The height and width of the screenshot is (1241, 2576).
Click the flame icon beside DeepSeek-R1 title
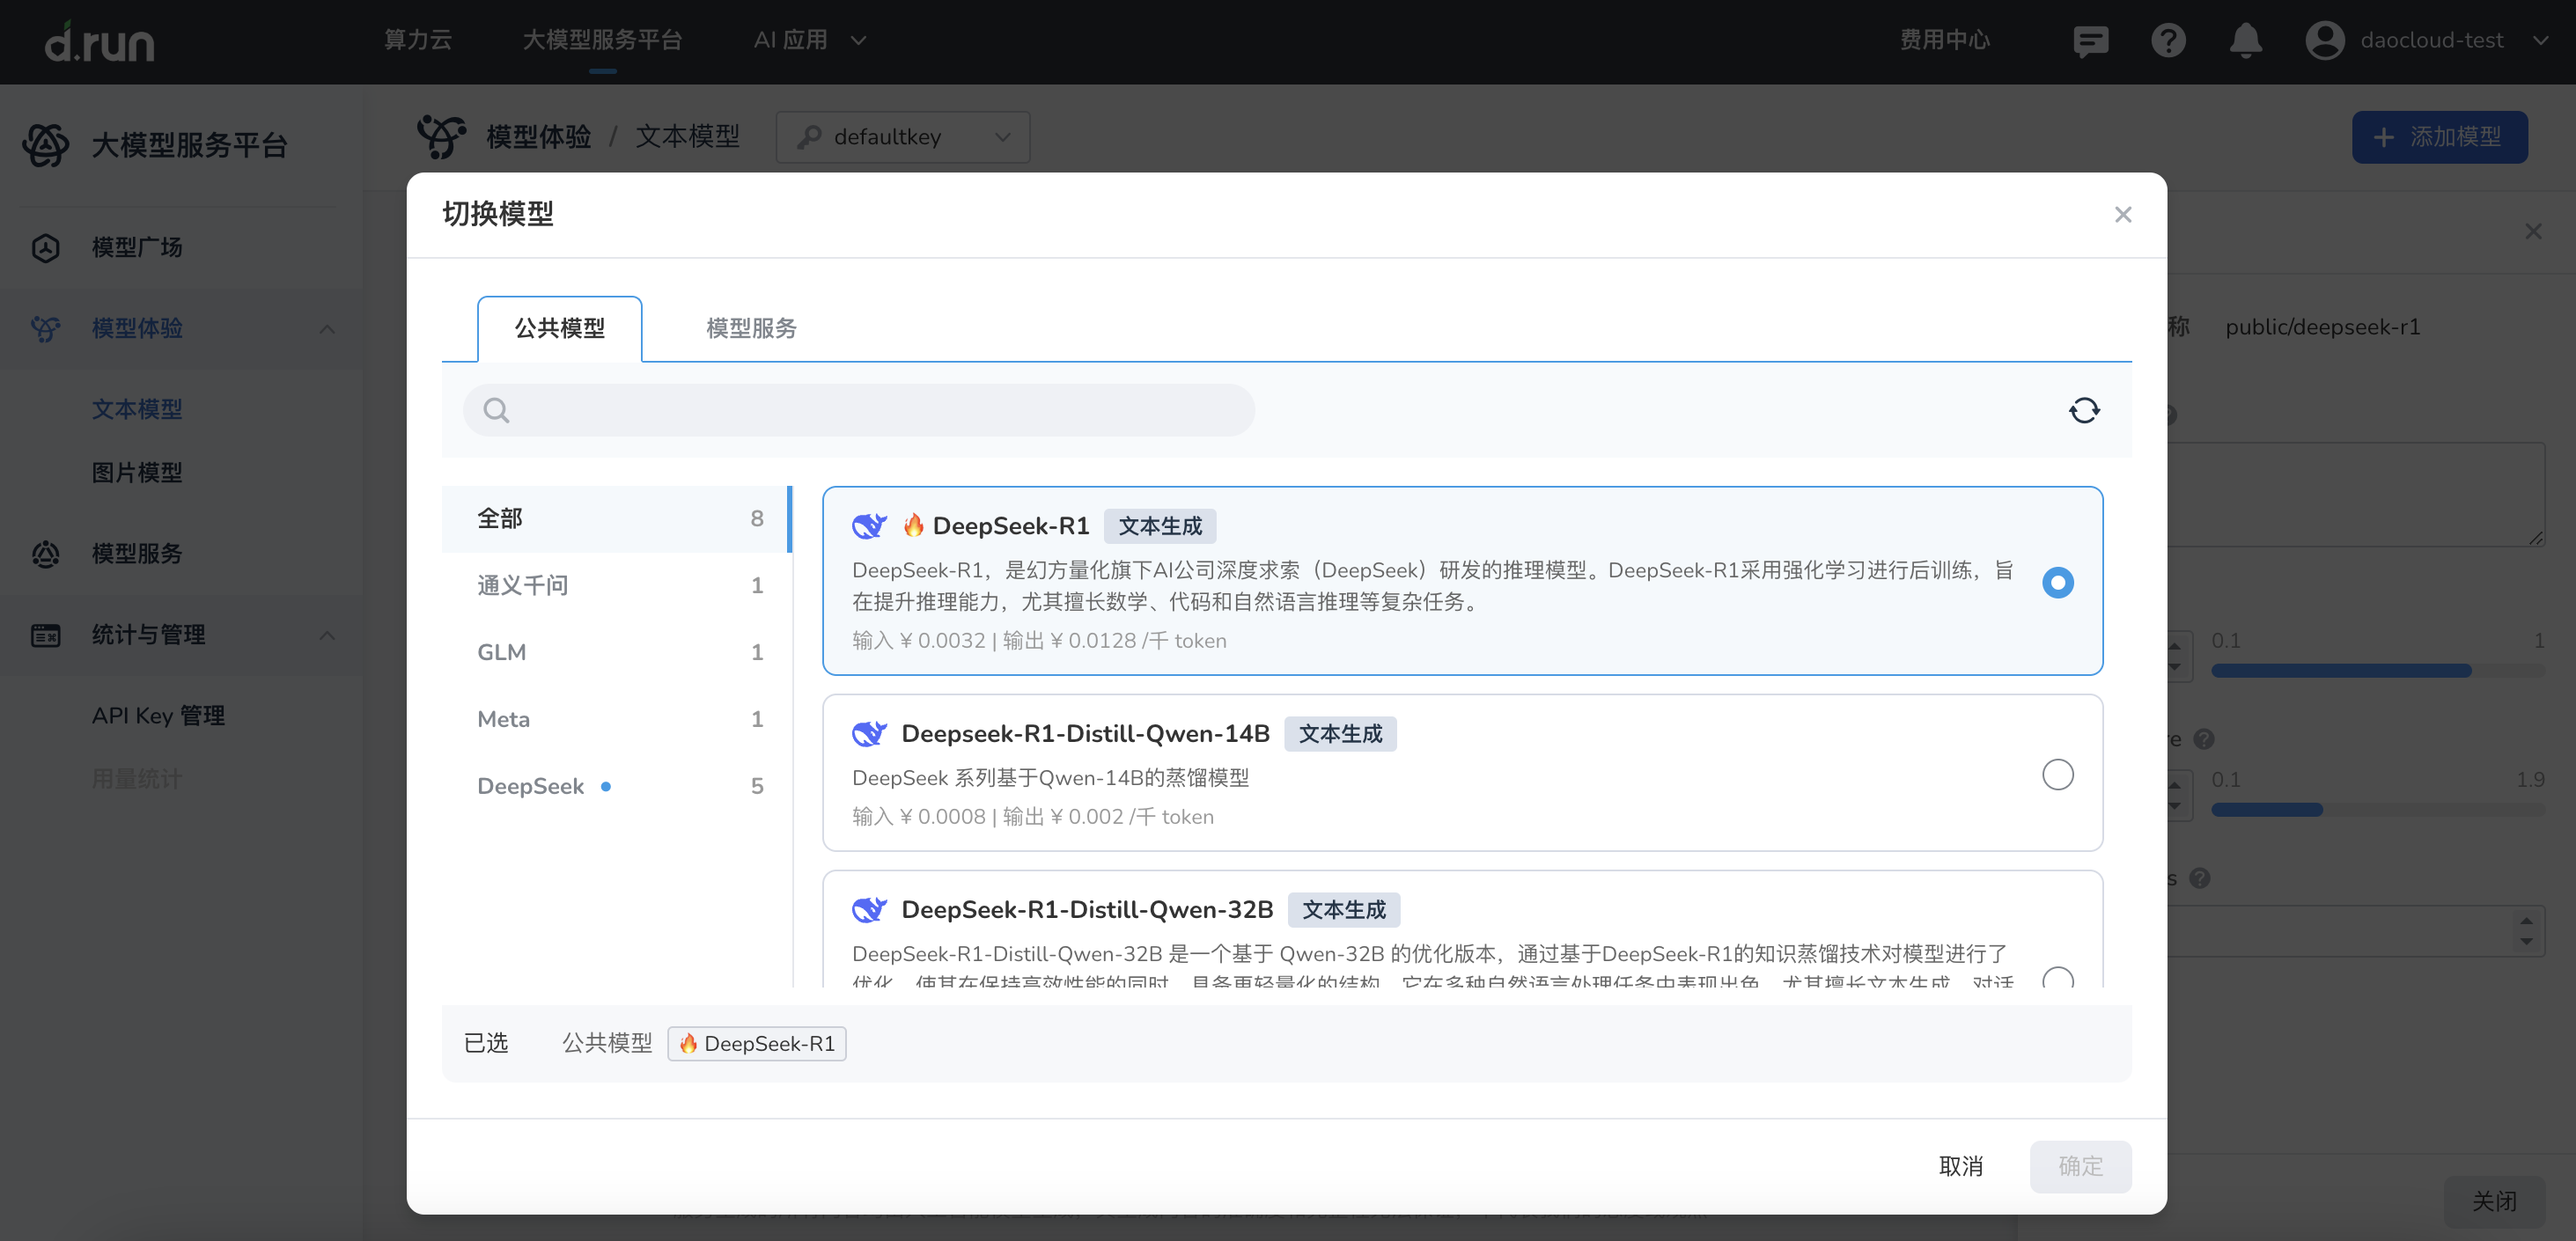pos(913,526)
